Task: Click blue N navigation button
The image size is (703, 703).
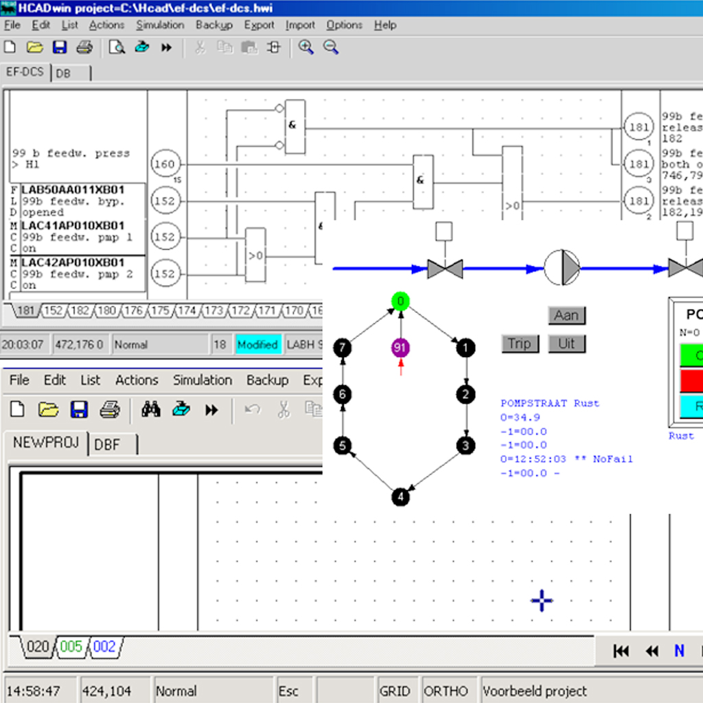Action: click(679, 651)
